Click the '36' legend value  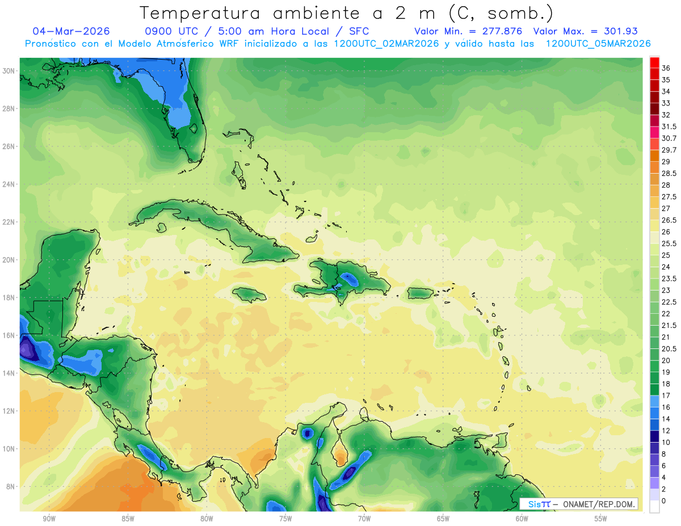[666, 68]
